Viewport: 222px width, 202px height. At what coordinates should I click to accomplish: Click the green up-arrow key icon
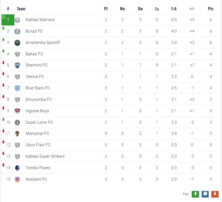pos(195,194)
